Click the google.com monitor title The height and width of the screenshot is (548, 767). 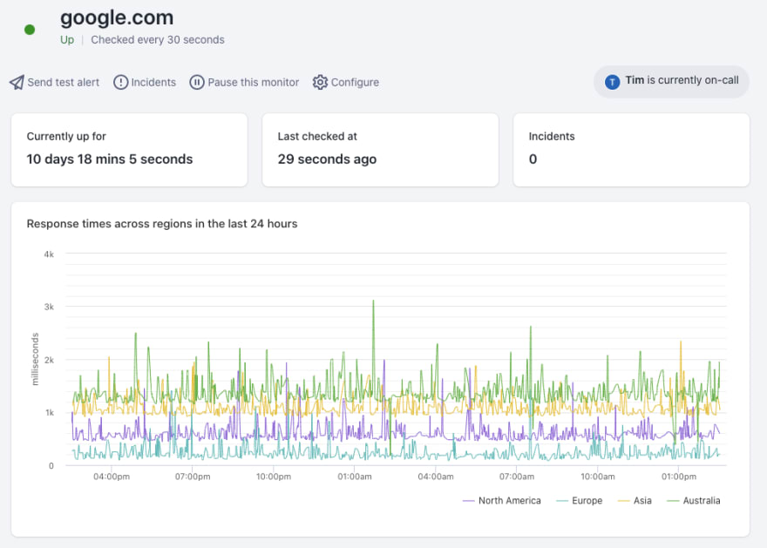[x=117, y=17]
